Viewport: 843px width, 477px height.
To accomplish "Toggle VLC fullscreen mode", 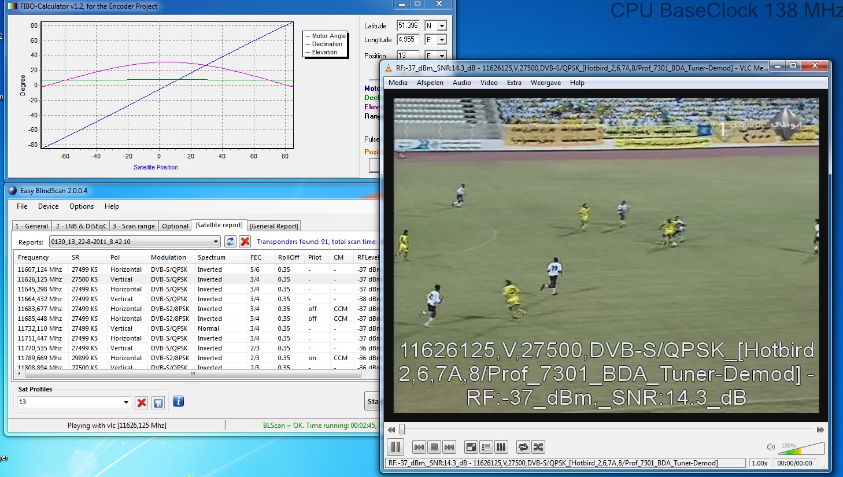I will [x=471, y=447].
